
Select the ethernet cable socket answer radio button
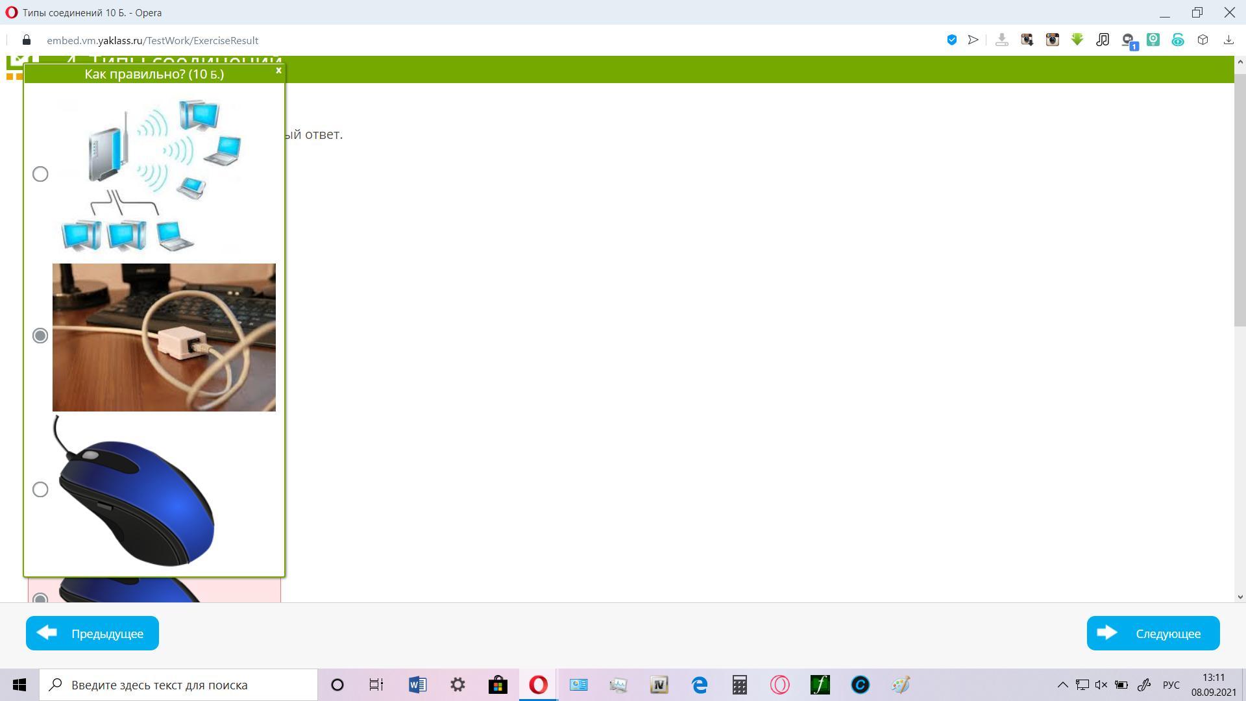[40, 336]
